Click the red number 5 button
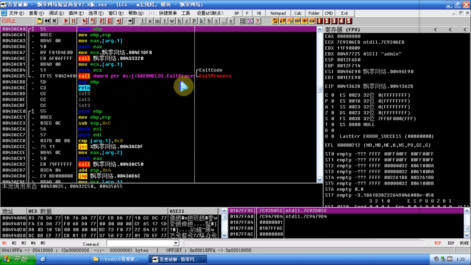The width and height of the screenshot is (471, 265). [349, 21]
